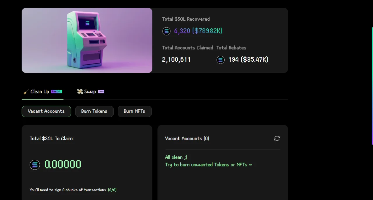373x200 pixels.
Task: Refresh the Vacant Accounts list
Action: point(277,138)
